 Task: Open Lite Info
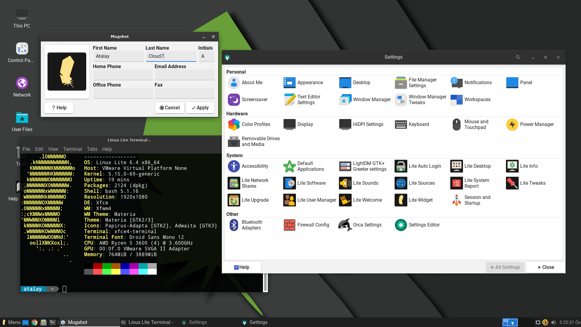pos(522,166)
